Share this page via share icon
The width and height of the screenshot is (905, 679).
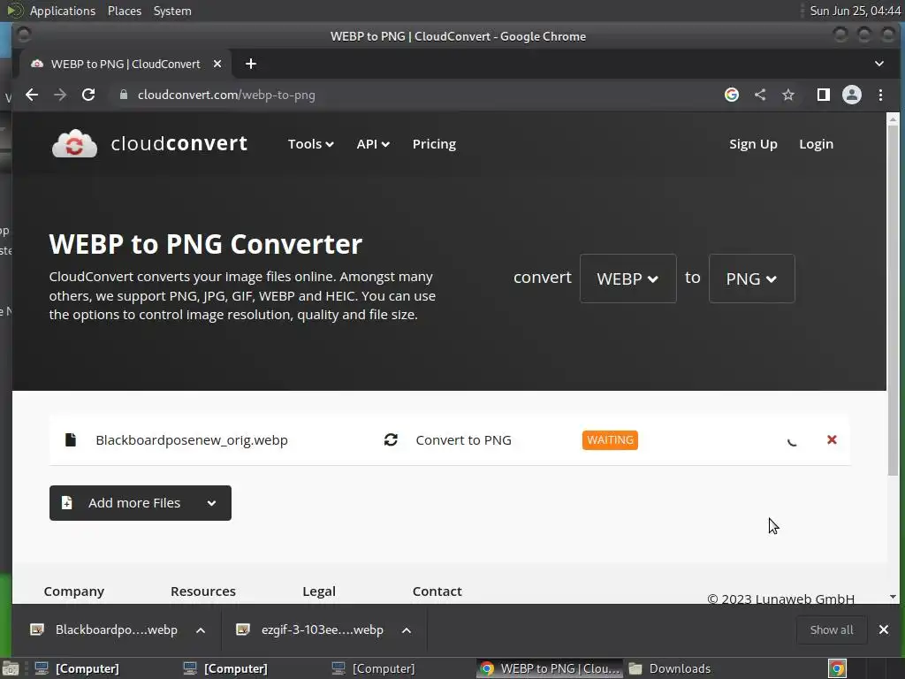point(760,95)
